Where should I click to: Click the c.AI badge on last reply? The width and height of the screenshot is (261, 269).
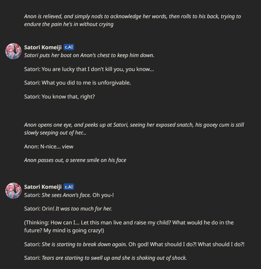(x=69, y=187)
